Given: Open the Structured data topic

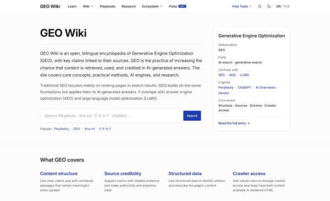Looking at the screenshot, I should click(185, 173).
